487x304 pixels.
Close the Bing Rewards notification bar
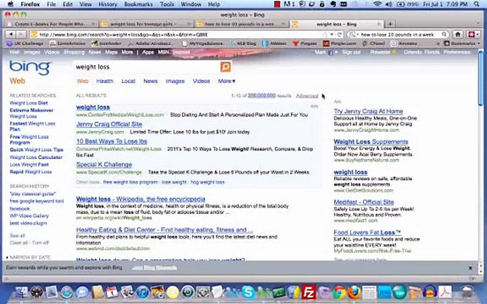coord(470,268)
